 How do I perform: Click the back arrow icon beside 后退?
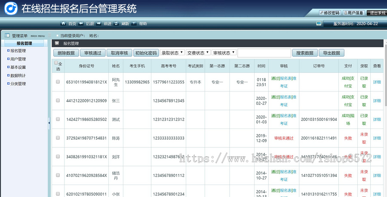pyautogui.click(x=81, y=24)
